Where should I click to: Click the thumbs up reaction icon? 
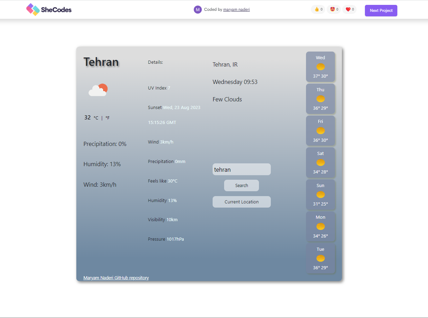316,9
